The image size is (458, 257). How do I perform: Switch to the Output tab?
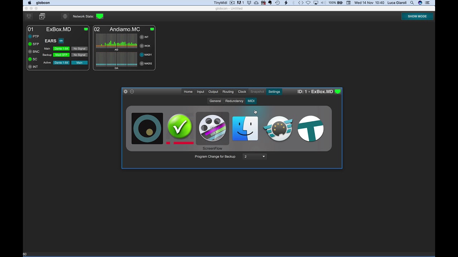pyautogui.click(x=213, y=92)
